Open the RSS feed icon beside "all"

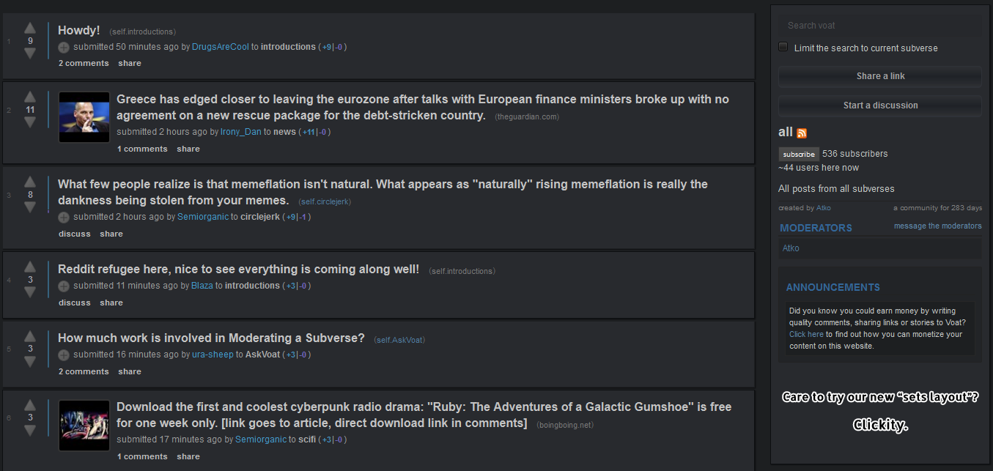tap(802, 133)
